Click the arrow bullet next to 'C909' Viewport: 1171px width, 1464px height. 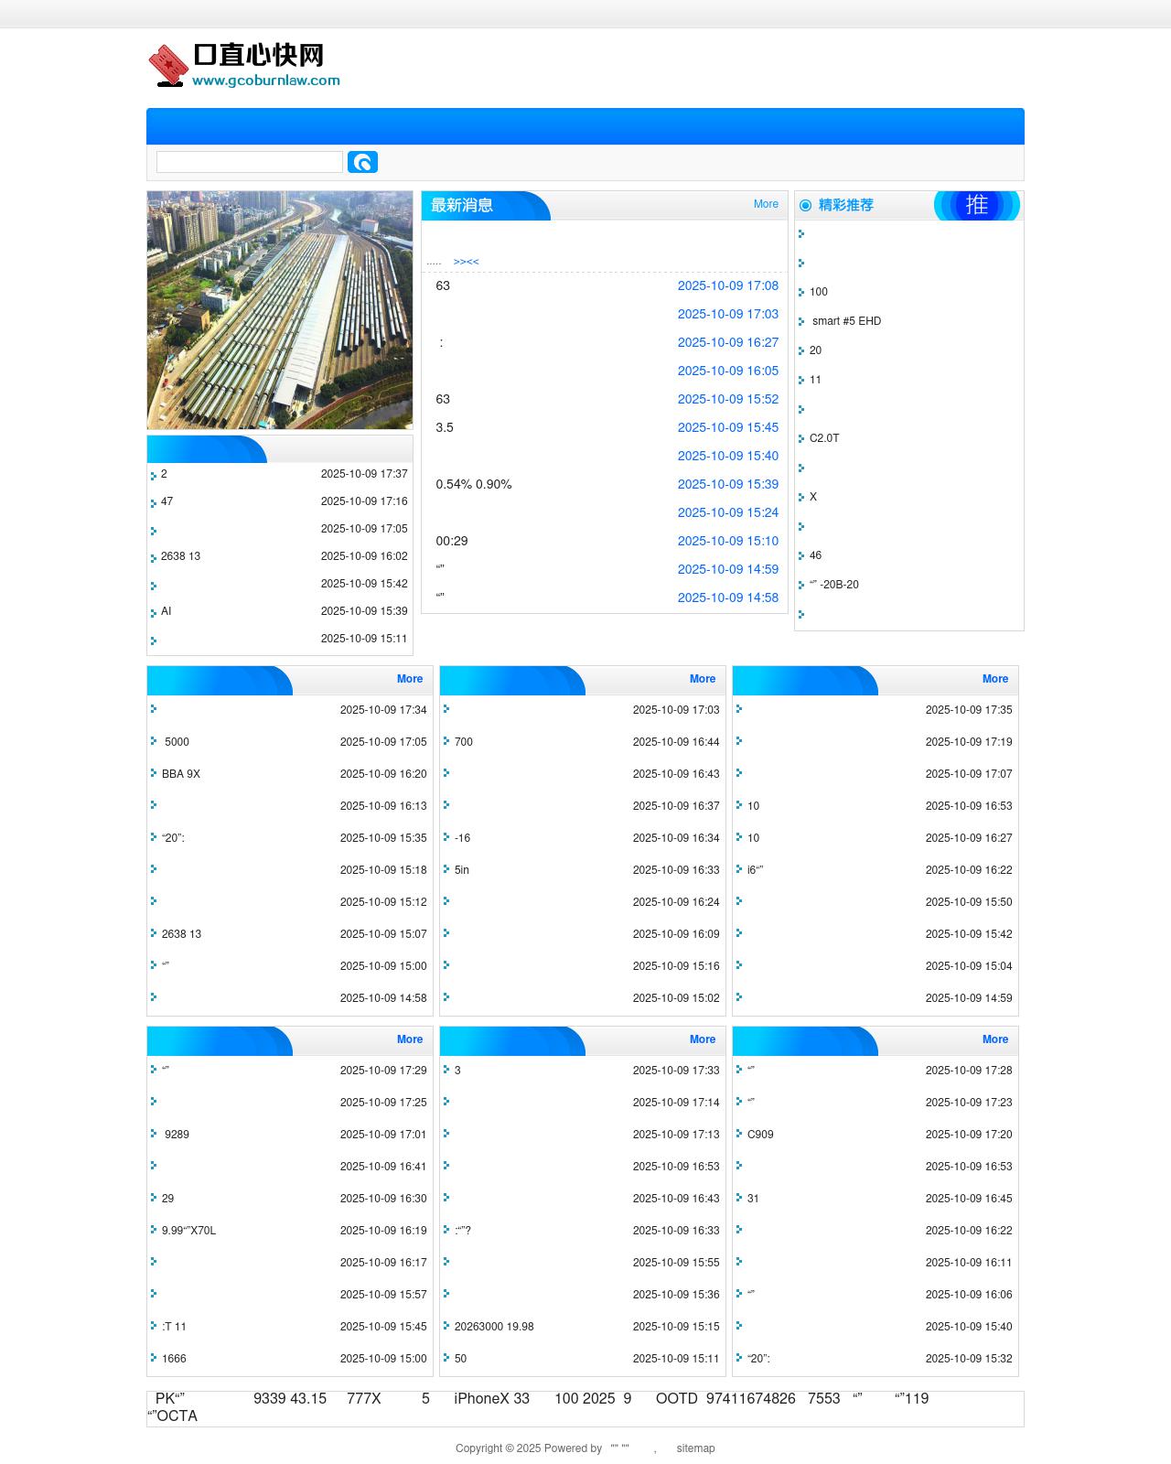pos(739,1134)
